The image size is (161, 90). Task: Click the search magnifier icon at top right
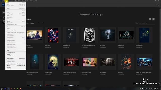pos(158,5)
